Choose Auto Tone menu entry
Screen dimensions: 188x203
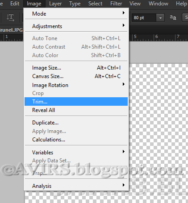click(x=76, y=38)
